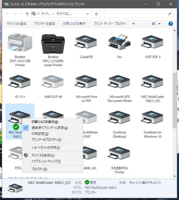Click the '既定' status text
179x200 pixels.
coord(93,183)
